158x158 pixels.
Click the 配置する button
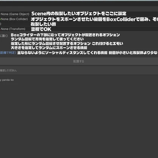[79, 61]
